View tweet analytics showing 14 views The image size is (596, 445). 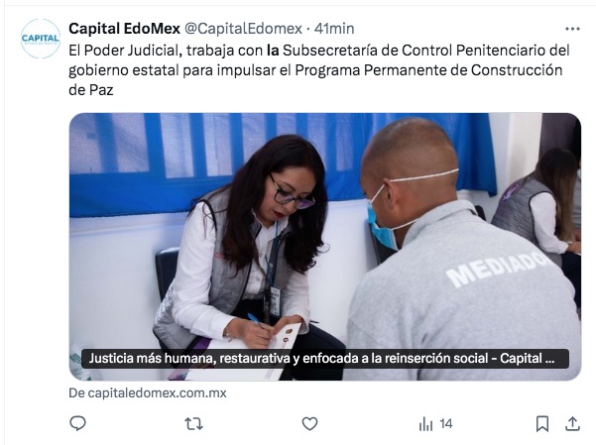435,424
